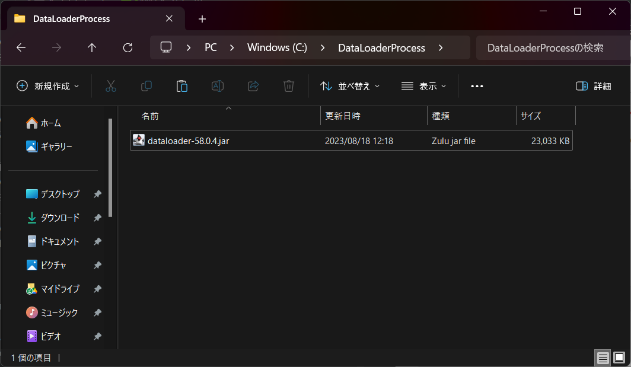Click the Copy icon
Viewport: 631px width, 367px height.
pos(146,86)
